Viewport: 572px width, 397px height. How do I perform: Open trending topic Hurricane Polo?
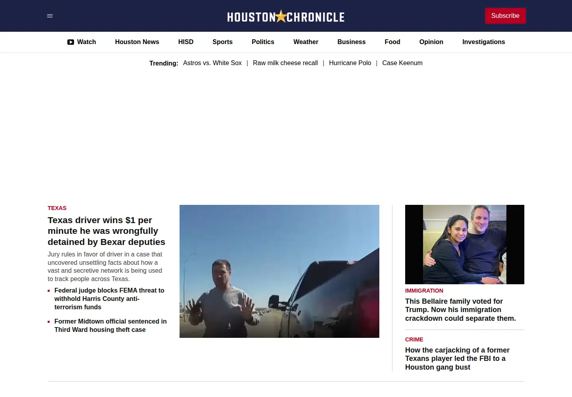click(350, 63)
